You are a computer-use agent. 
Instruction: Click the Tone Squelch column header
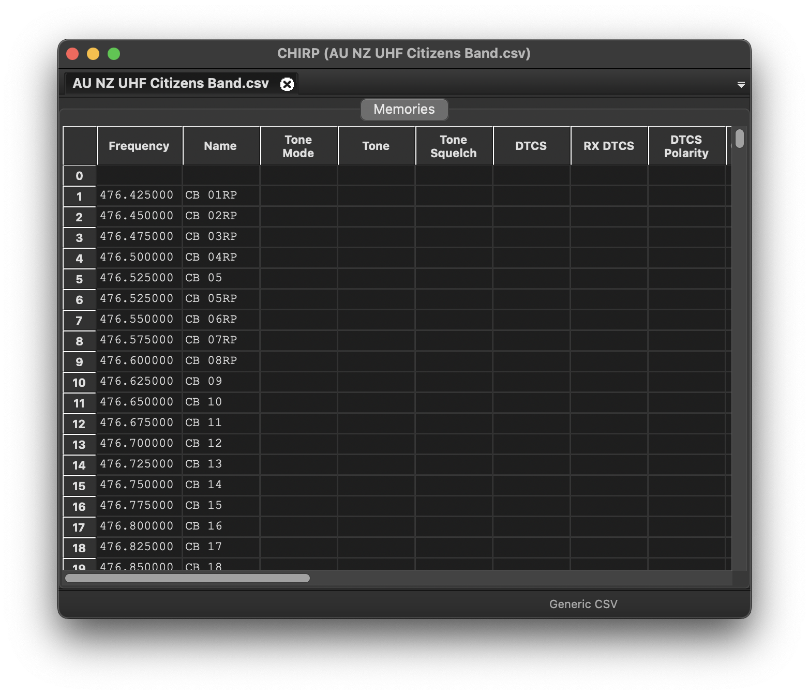pos(454,146)
